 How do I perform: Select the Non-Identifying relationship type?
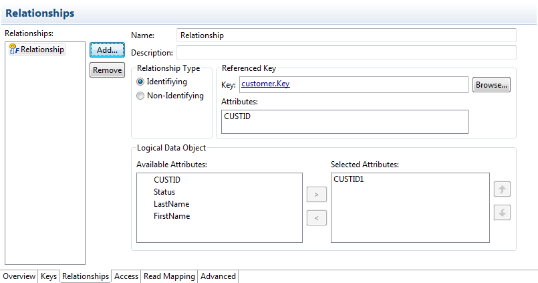[x=140, y=96]
